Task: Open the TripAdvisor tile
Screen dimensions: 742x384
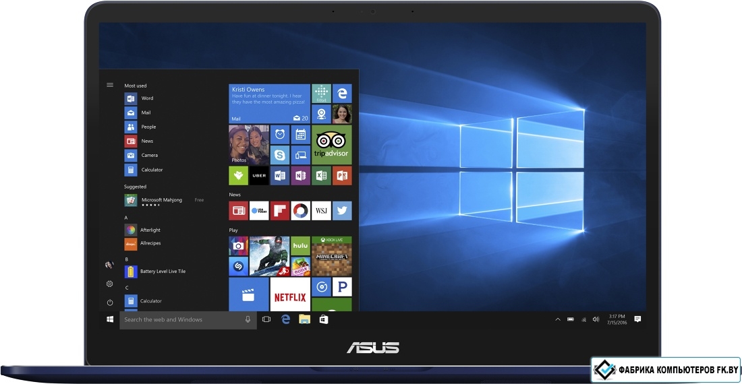Action: [x=331, y=145]
